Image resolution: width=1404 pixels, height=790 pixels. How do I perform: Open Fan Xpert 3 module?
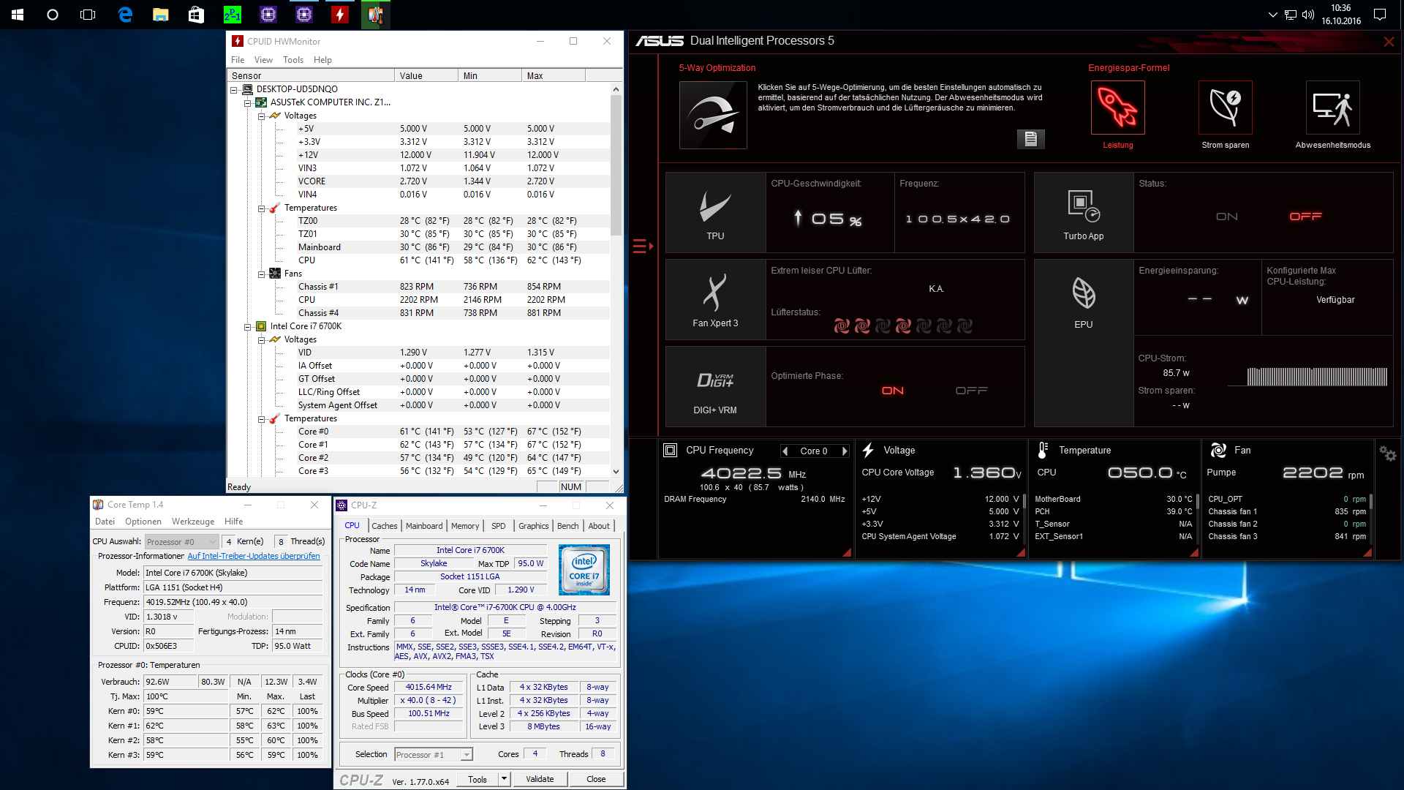(x=715, y=300)
